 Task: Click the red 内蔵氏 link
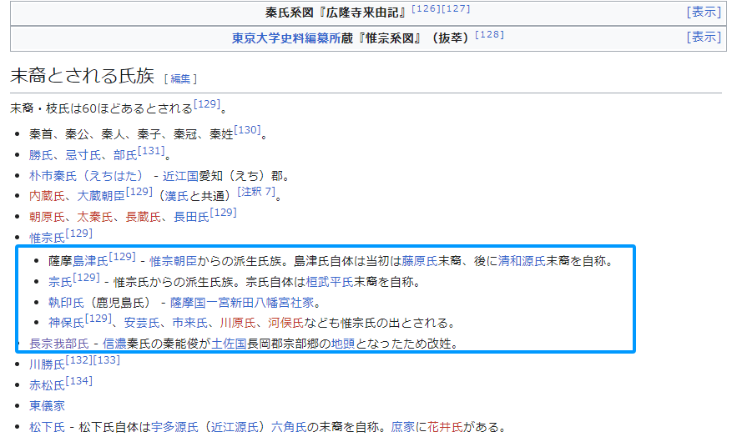[47, 196]
